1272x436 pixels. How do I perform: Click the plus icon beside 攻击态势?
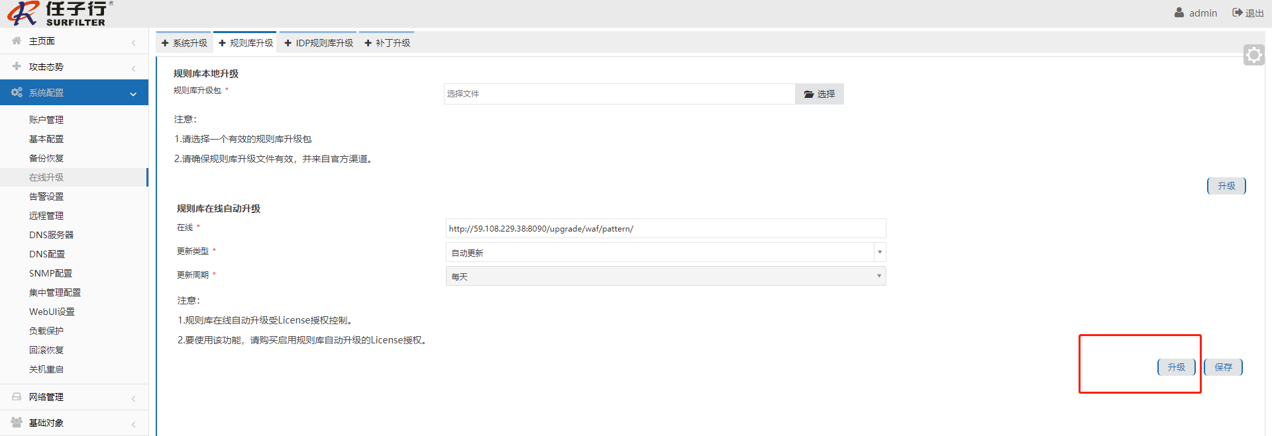click(x=17, y=66)
